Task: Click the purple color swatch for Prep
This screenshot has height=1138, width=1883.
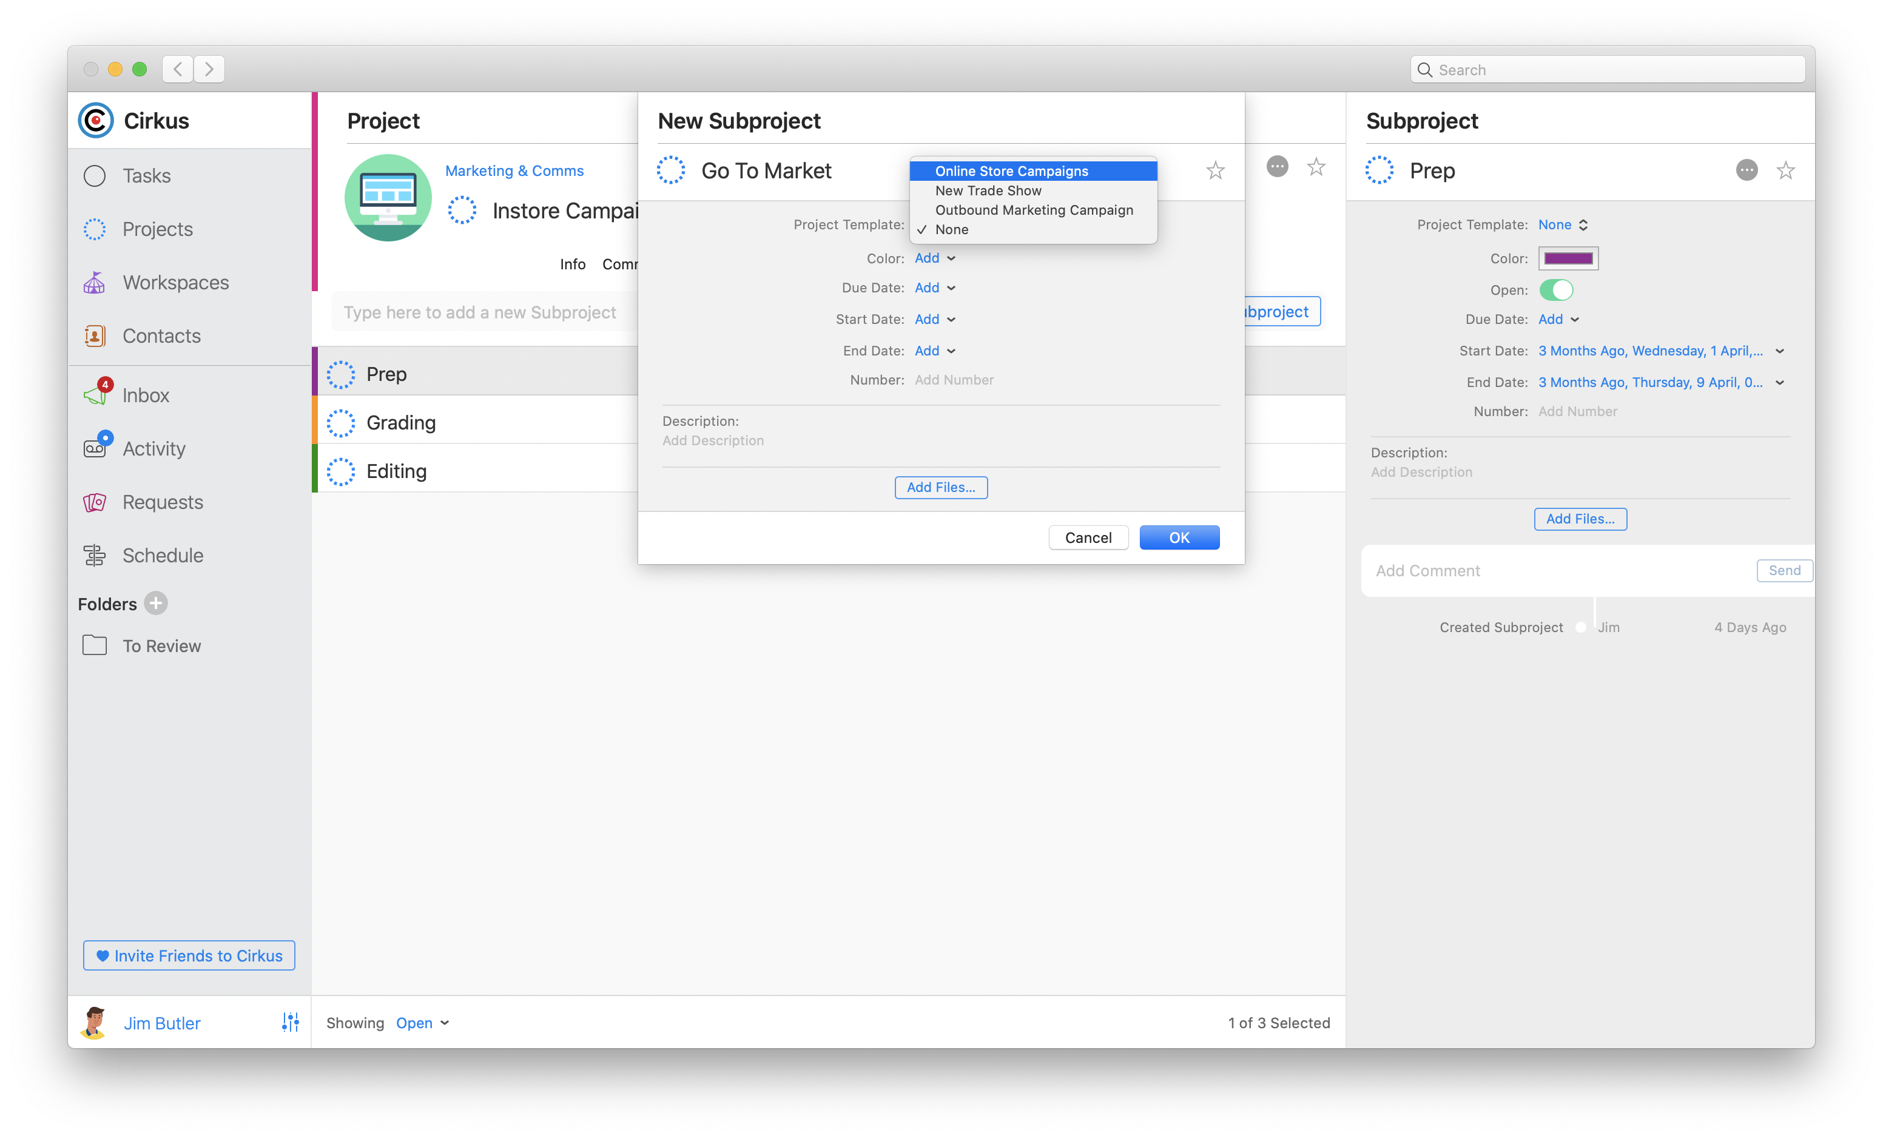Action: (1568, 258)
